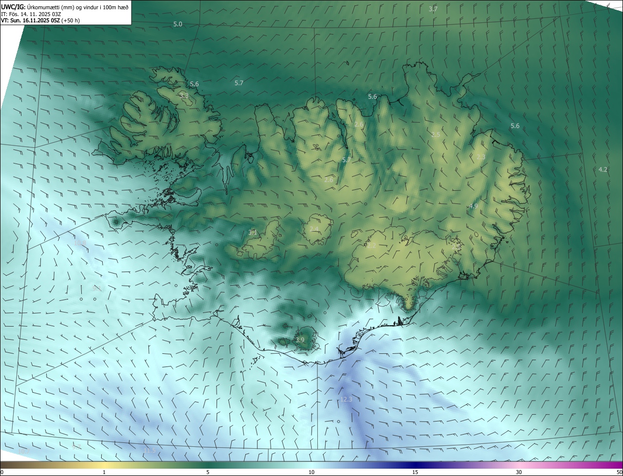Viewport: 623px width, 476px height.
Task: Select the 2.4 value label in the central highlands
Action: click(x=314, y=229)
